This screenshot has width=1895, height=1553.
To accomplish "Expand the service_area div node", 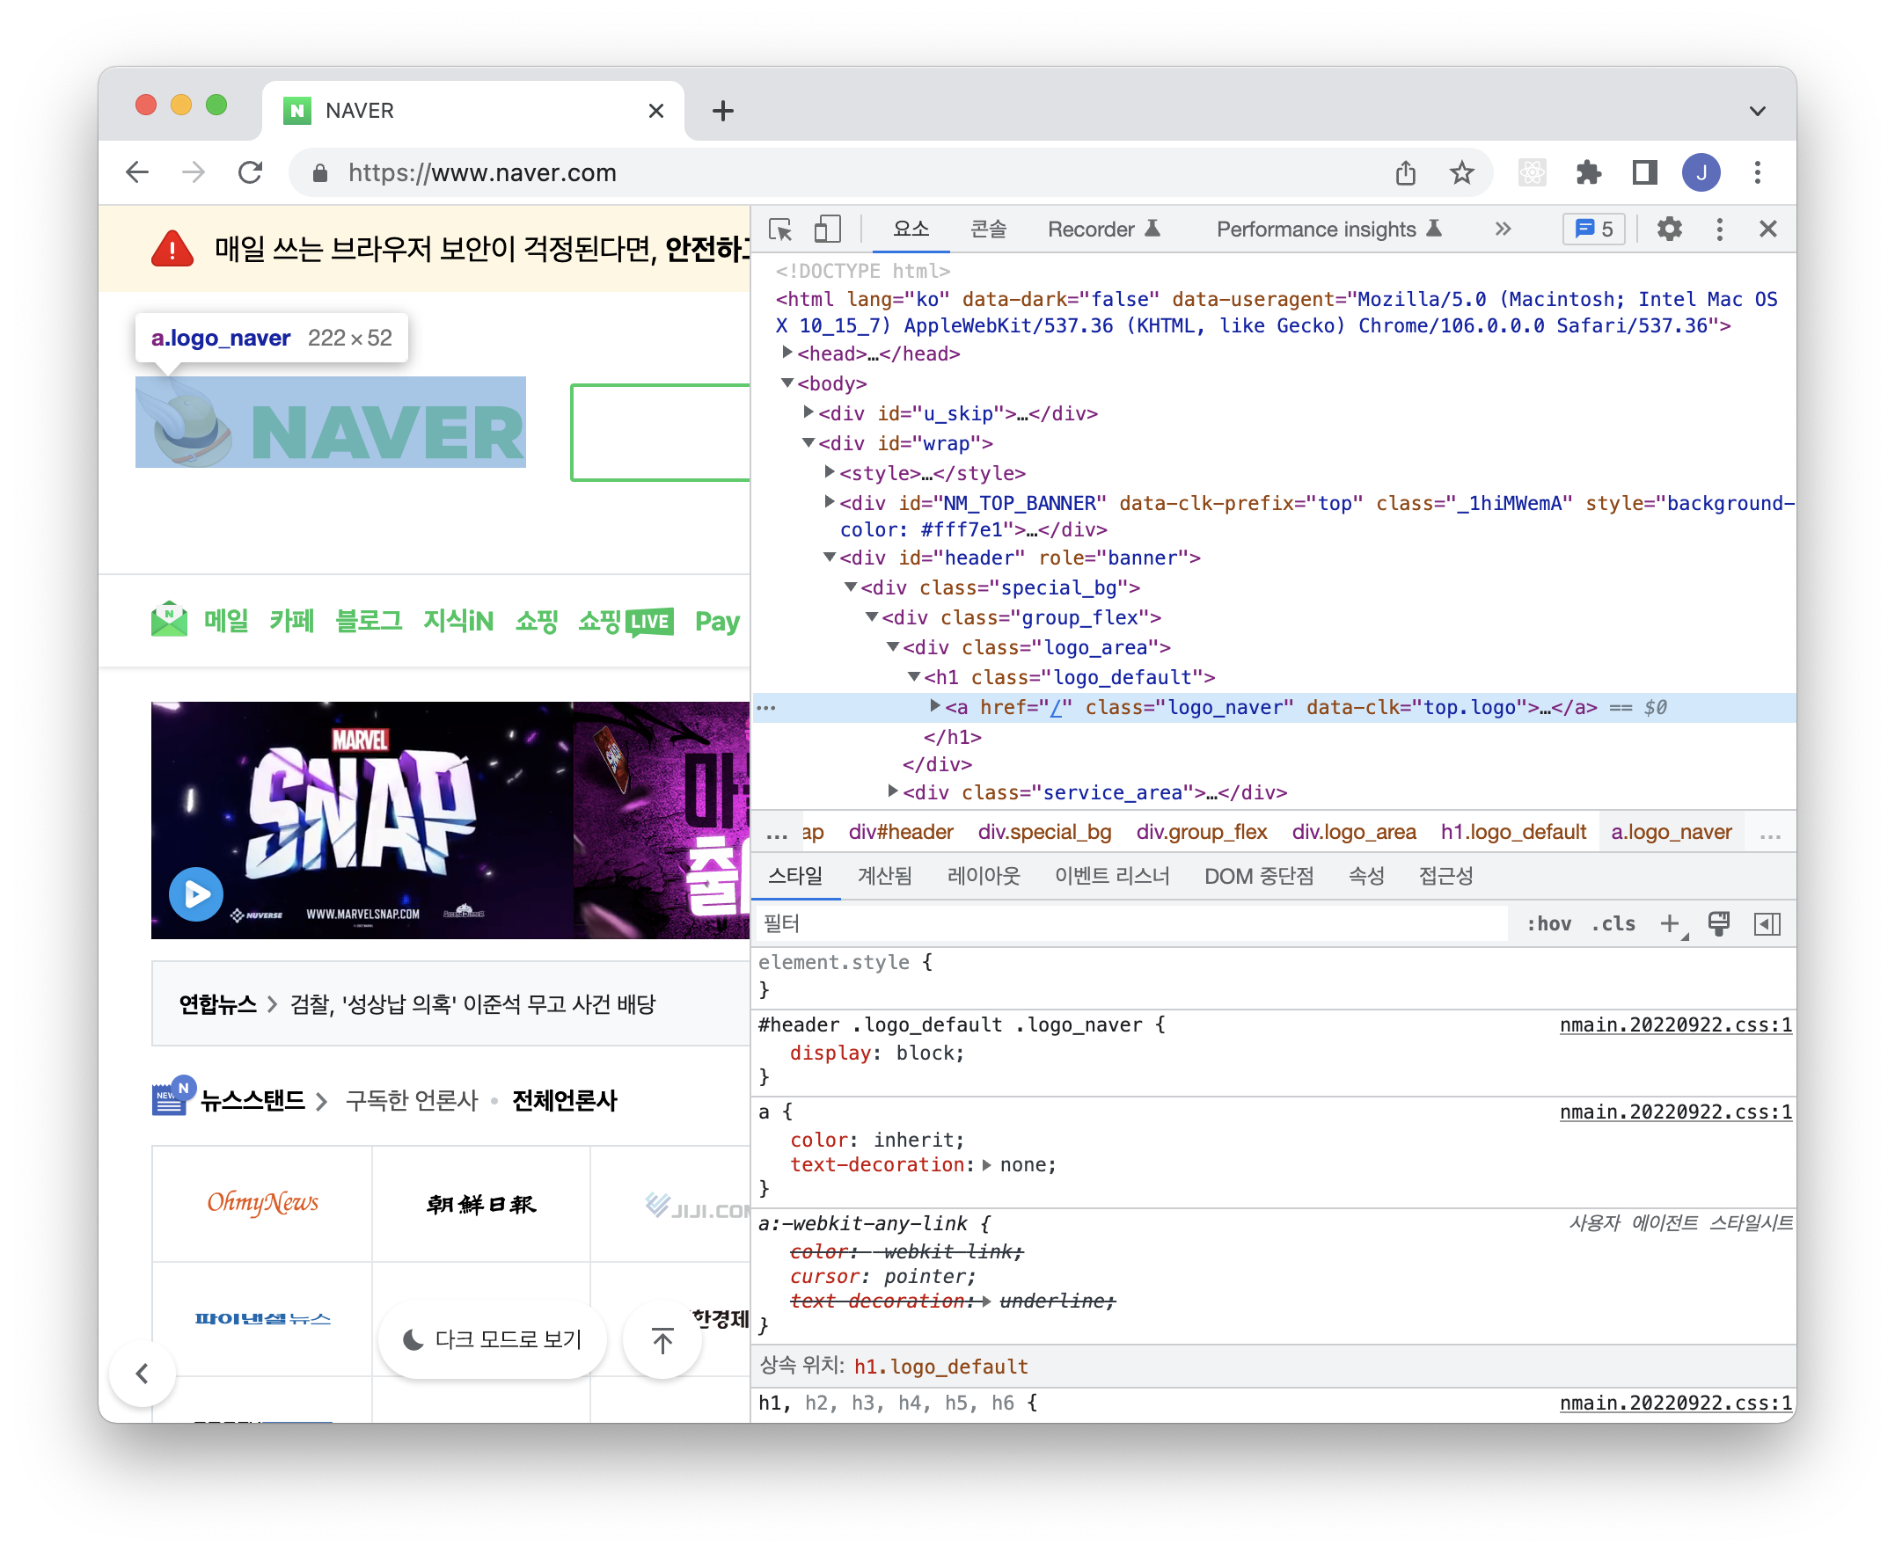I will click(892, 791).
